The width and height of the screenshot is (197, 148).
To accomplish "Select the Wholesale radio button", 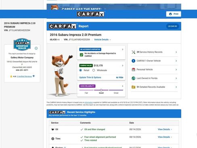I will [x=94, y=70].
